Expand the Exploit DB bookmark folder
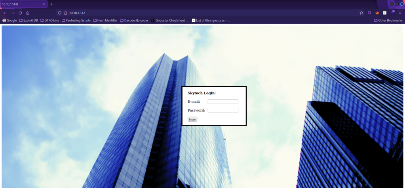The height and width of the screenshot is (188, 405). (29, 20)
